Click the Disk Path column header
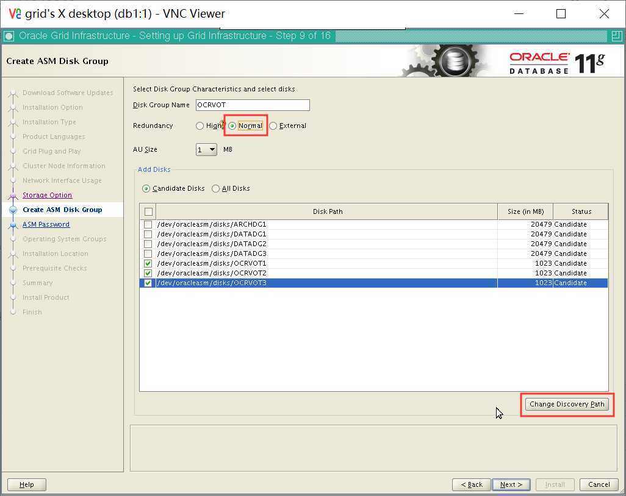Image resolution: width=626 pixels, height=496 pixels. [x=327, y=211]
